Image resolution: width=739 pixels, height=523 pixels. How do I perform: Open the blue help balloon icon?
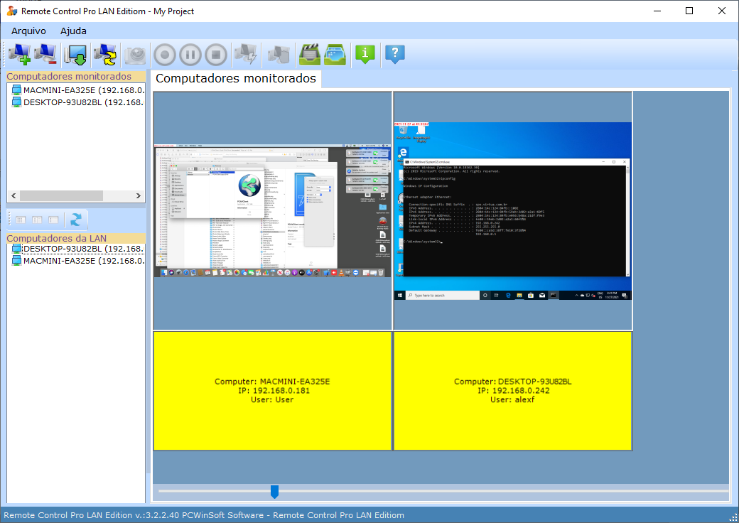point(394,55)
